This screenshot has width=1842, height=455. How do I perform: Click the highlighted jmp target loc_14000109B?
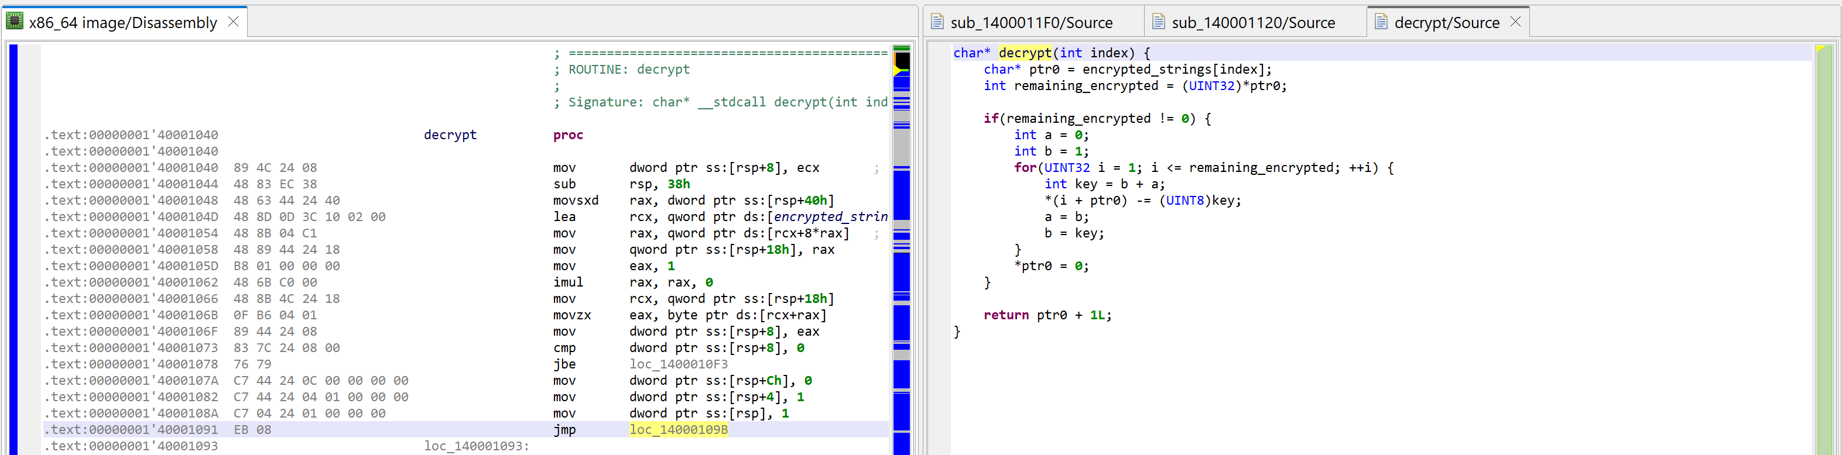[679, 429]
